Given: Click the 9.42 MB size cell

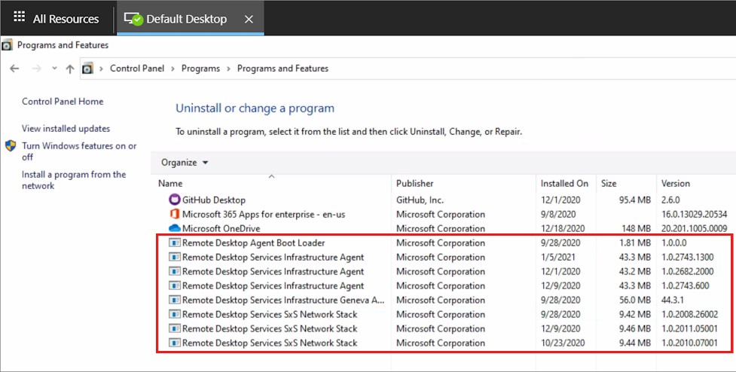Looking at the screenshot, I should pyautogui.click(x=634, y=315).
